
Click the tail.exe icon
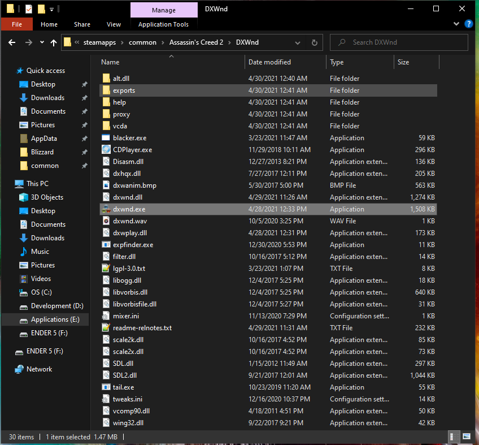coord(106,387)
